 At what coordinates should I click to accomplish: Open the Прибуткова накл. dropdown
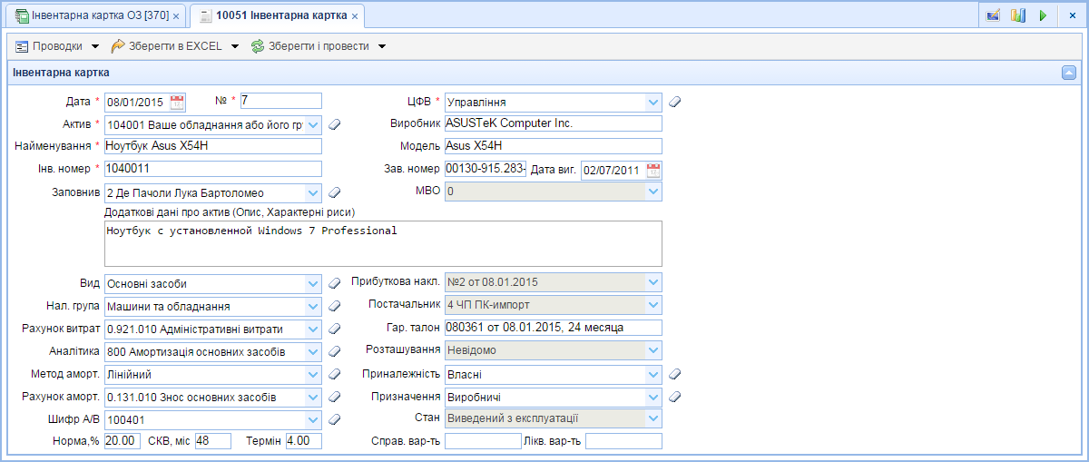(653, 283)
